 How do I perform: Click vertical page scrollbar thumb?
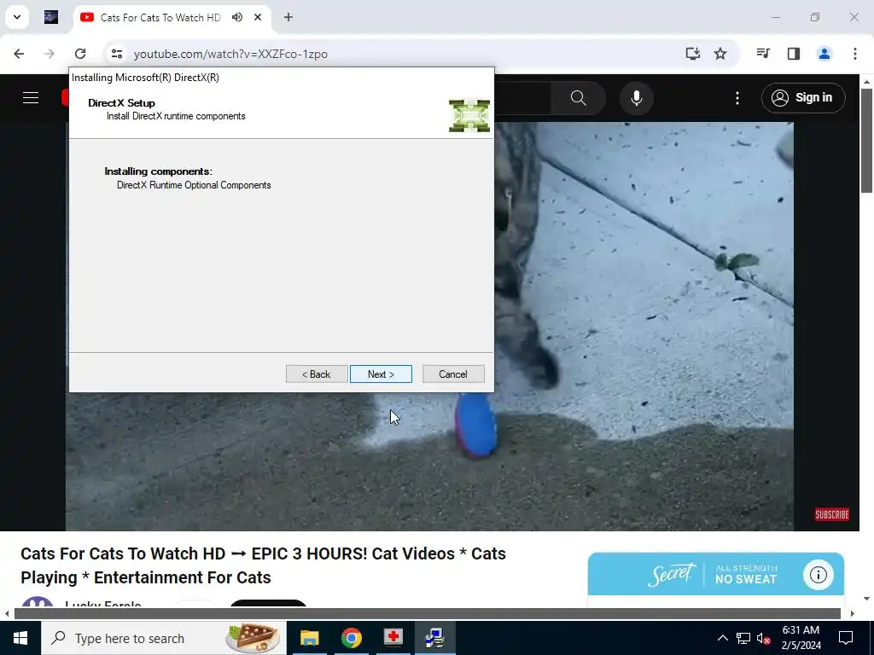[866, 141]
